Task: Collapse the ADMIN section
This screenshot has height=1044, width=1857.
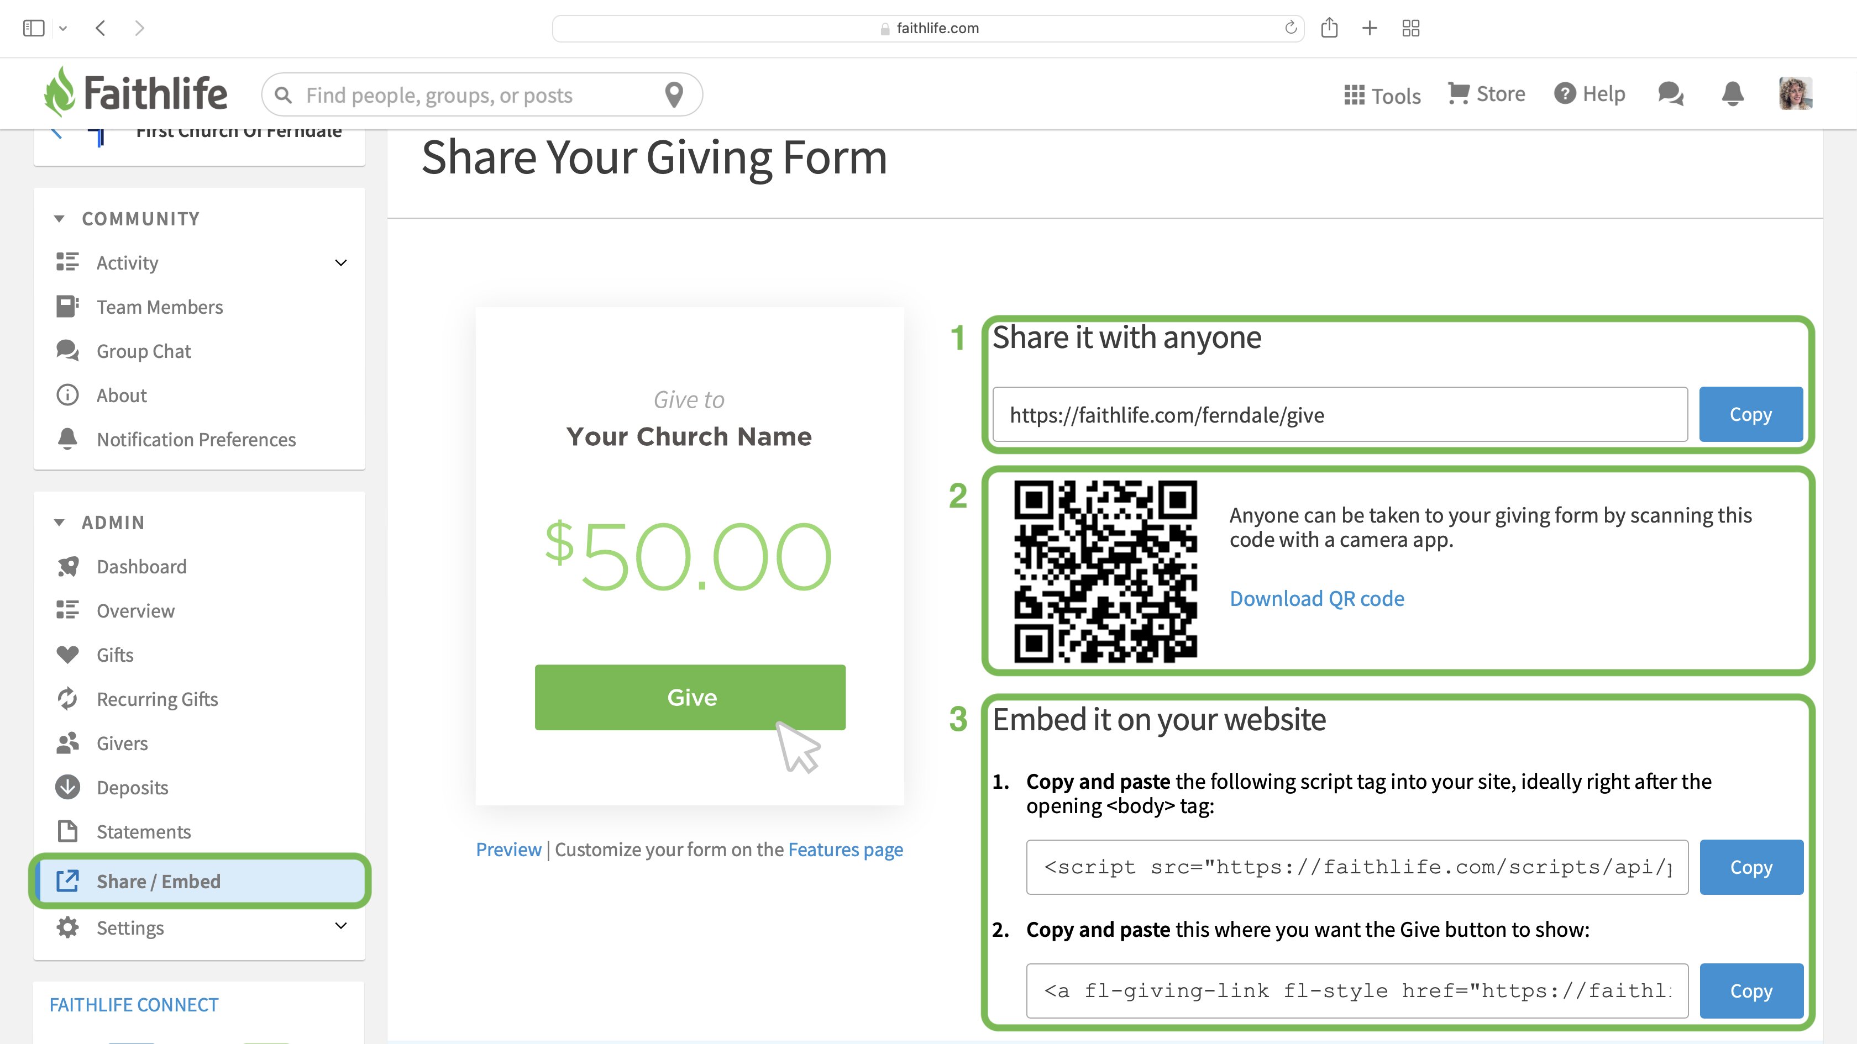Action: click(x=59, y=523)
